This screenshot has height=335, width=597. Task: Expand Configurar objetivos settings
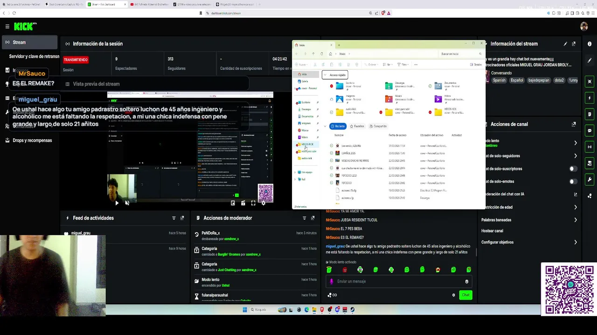pos(576,242)
